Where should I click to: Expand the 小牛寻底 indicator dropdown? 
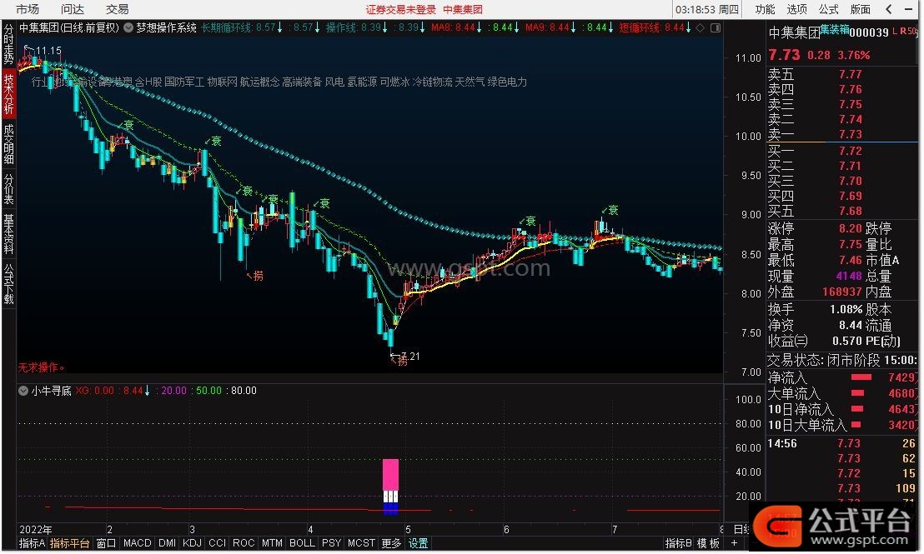click(23, 391)
